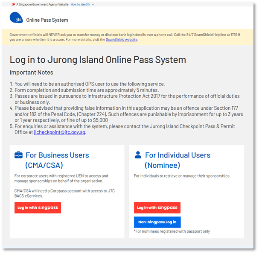Click the For Individual Users (Nominee) heading
This screenshot has width=259, height=254.
tap(178, 160)
